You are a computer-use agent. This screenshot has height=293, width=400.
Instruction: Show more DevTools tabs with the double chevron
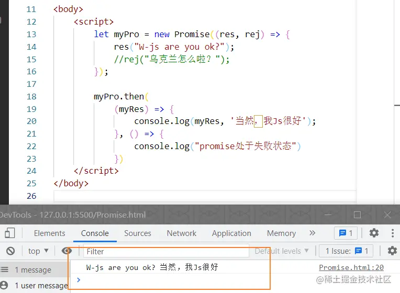tap(312, 233)
